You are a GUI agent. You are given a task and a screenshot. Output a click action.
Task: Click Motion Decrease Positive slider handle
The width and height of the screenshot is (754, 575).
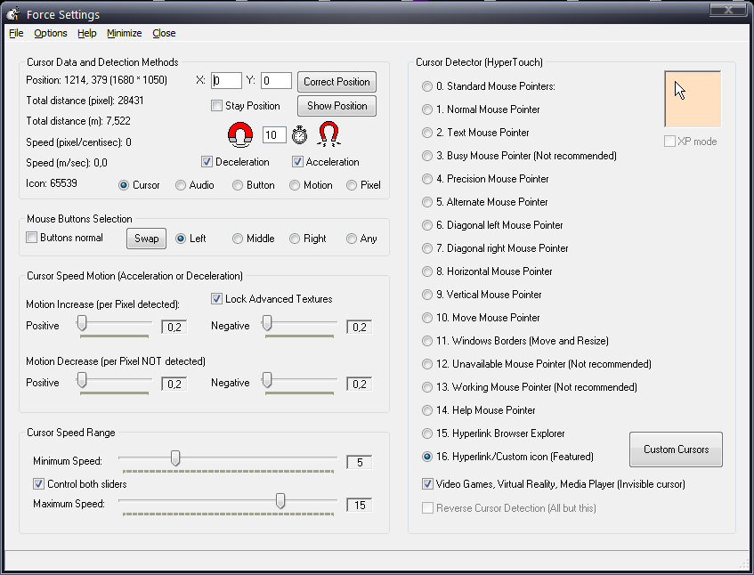82,380
